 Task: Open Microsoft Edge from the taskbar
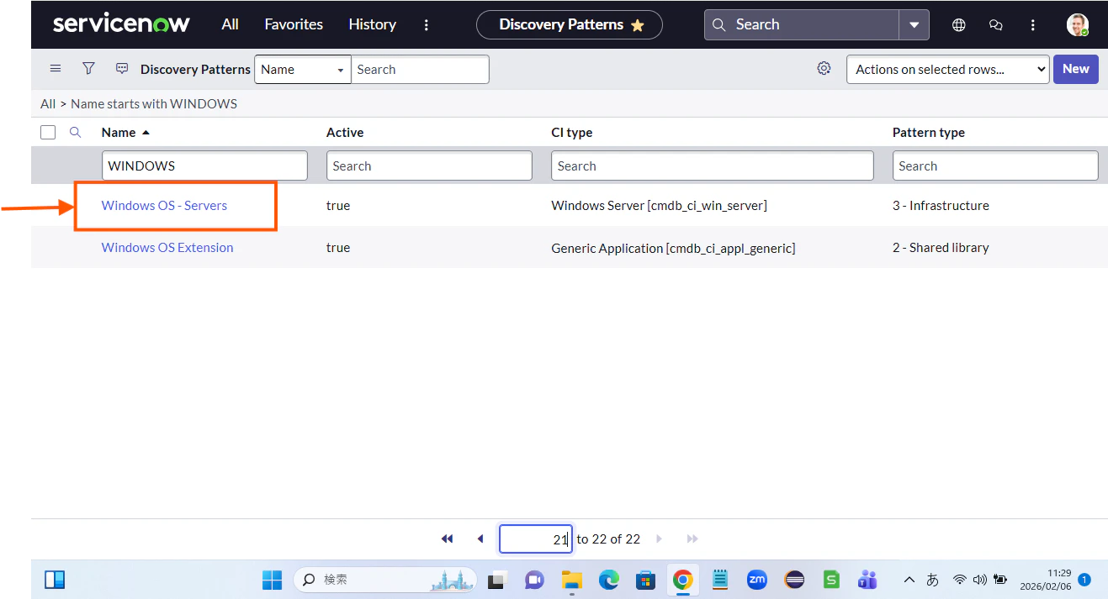click(x=608, y=580)
